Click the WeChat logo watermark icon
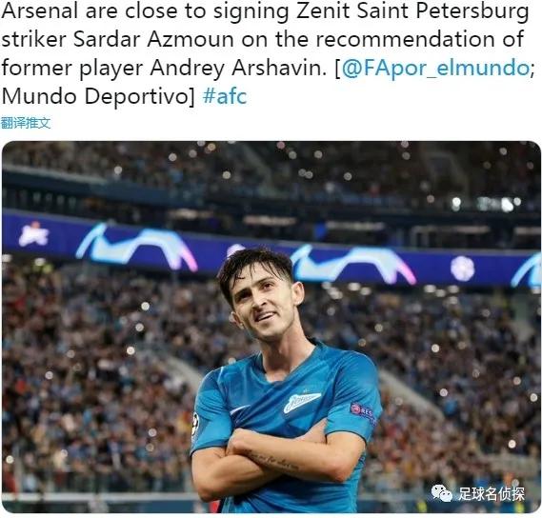The width and height of the screenshot is (542, 518). [x=441, y=493]
